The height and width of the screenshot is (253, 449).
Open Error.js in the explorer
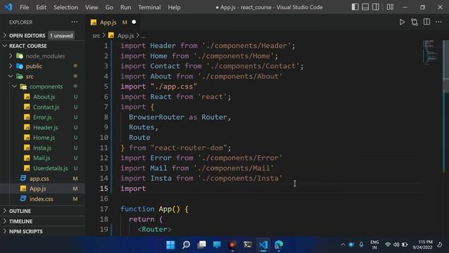pyautogui.click(x=43, y=117)
